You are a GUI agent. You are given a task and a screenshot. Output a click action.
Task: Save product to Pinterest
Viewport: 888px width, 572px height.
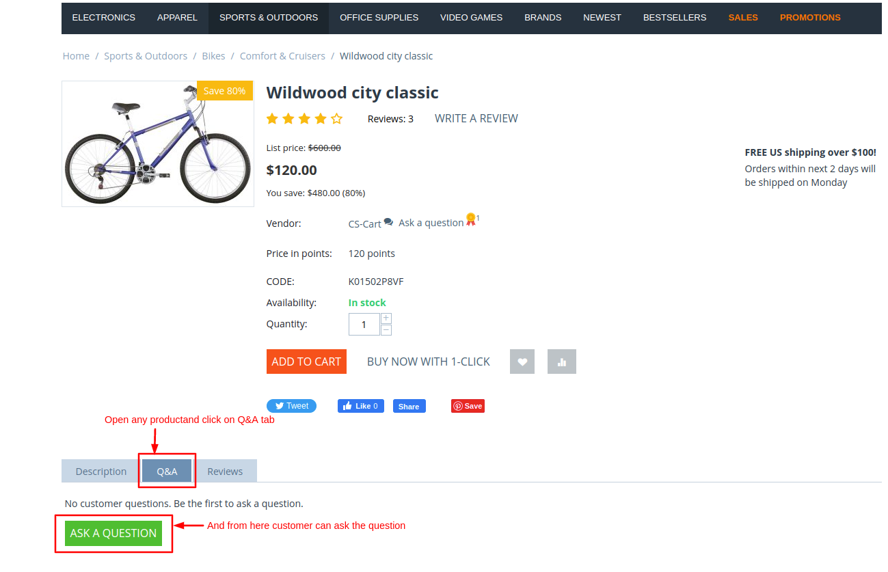coord(468,406)
